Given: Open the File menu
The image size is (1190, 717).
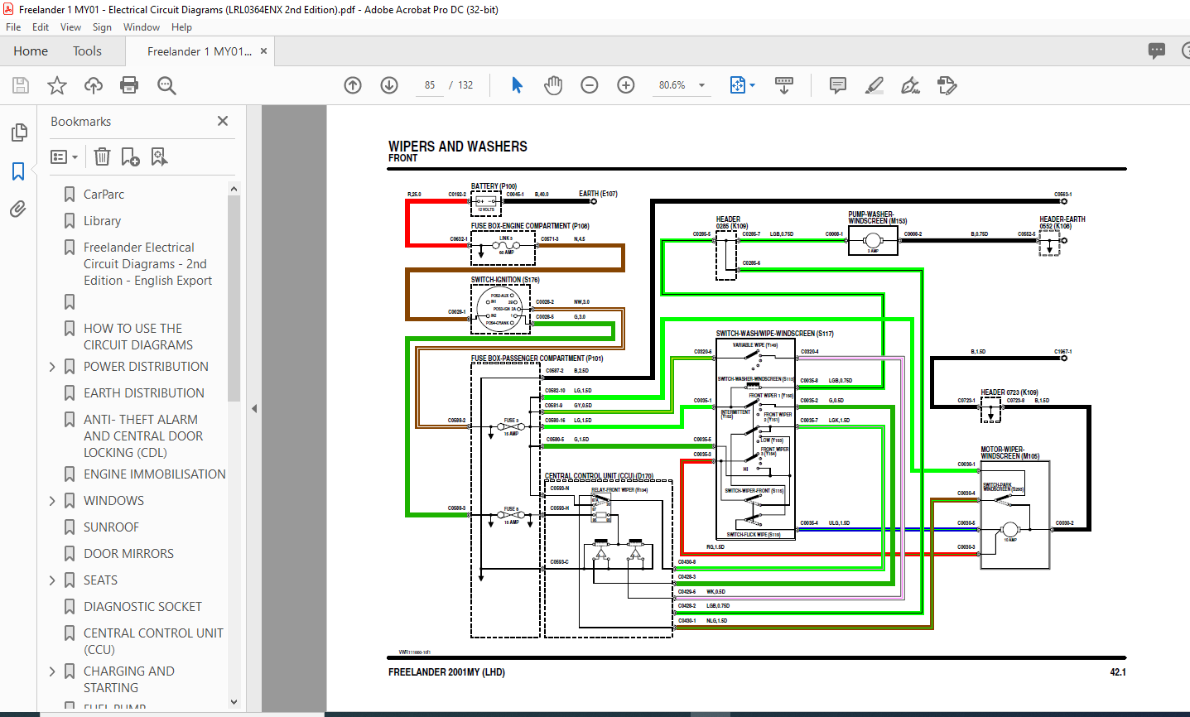Looking at the screenshot, I should [x=13, y=26].
